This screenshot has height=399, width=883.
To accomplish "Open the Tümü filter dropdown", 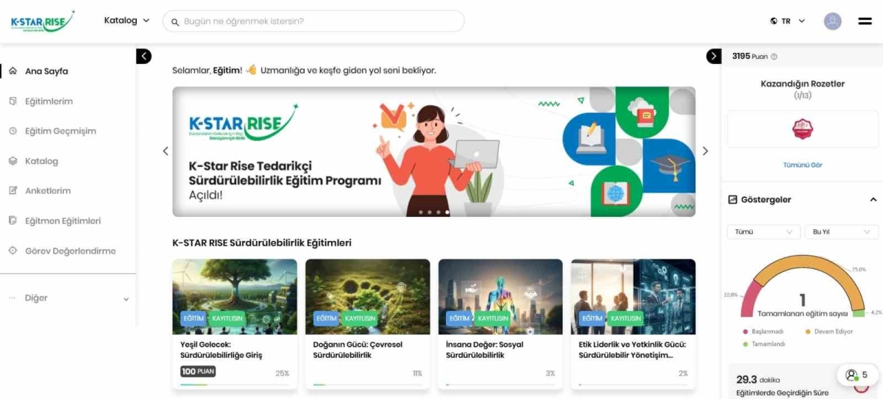I will point(764,231).
